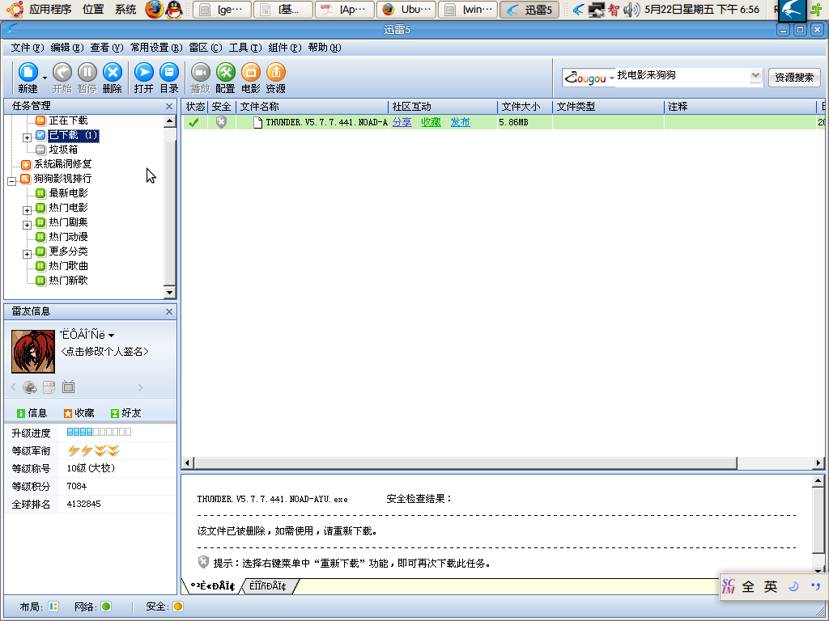Expand the 更多分类 tree node

(27, 254)
